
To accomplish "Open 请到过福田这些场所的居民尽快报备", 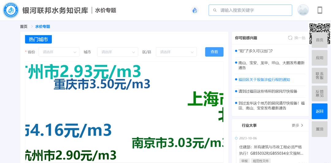I will 268,91.
